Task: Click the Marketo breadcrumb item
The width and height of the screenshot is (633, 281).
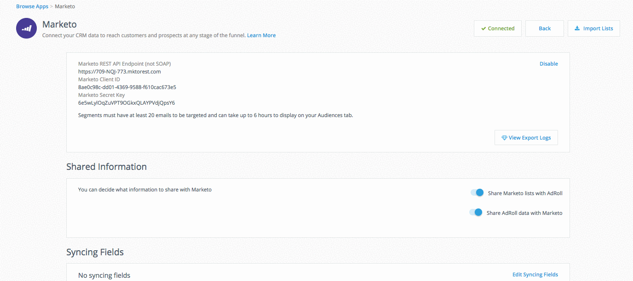Action: [x=65, y=6]
